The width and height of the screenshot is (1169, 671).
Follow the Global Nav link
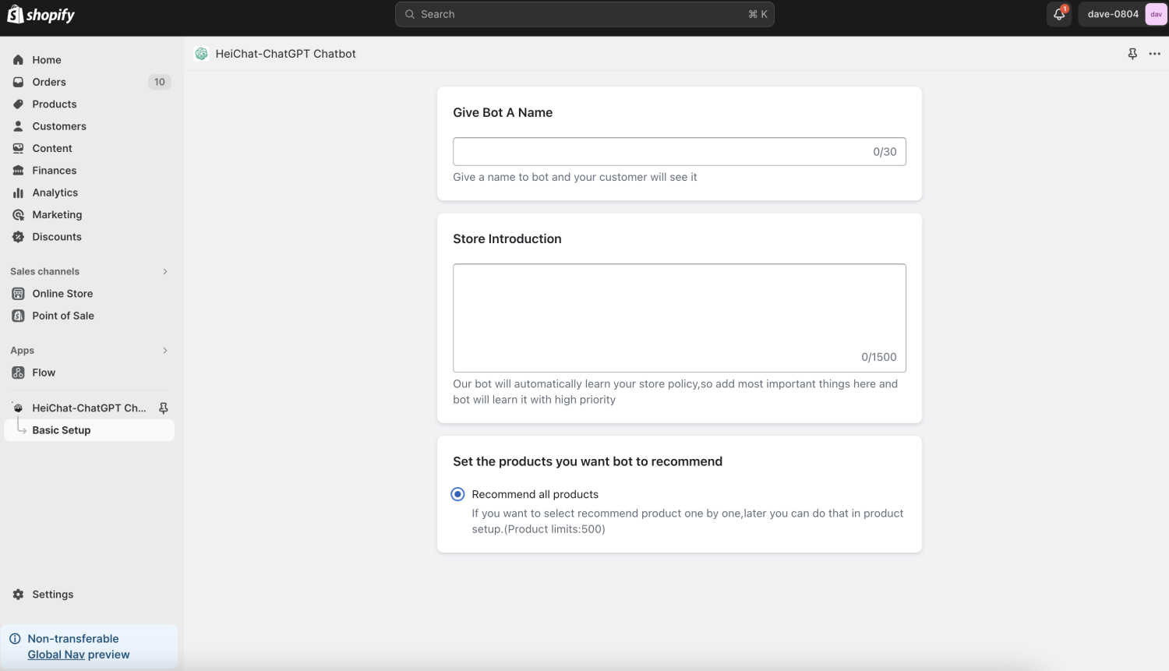[x=56, y=655]
